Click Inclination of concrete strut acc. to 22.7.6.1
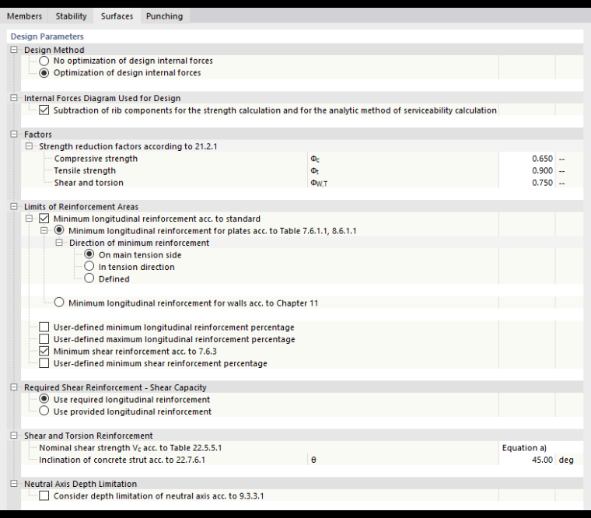Image resolution: width=591 pixels, height=518 pixels. [x=122, y=460]
